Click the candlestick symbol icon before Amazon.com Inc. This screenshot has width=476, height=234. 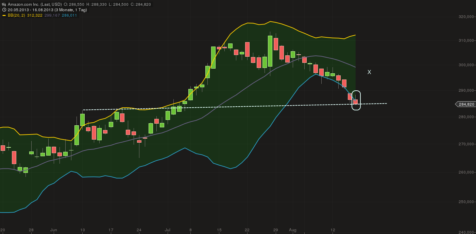(x=3, y=4)
